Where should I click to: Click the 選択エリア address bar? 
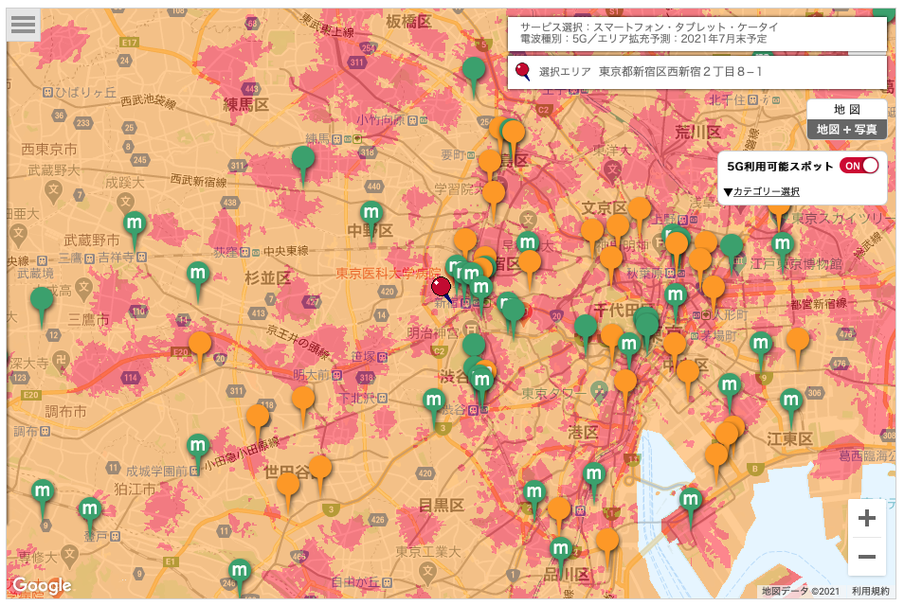point(697,72)
